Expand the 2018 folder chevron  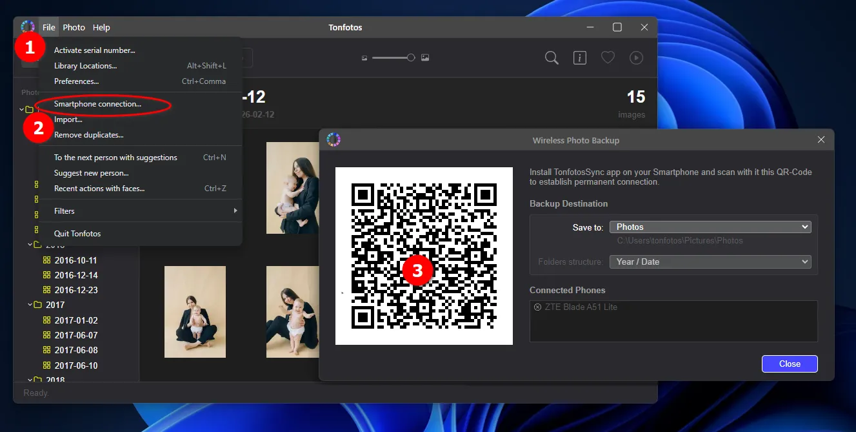click(x=30, y=380)
